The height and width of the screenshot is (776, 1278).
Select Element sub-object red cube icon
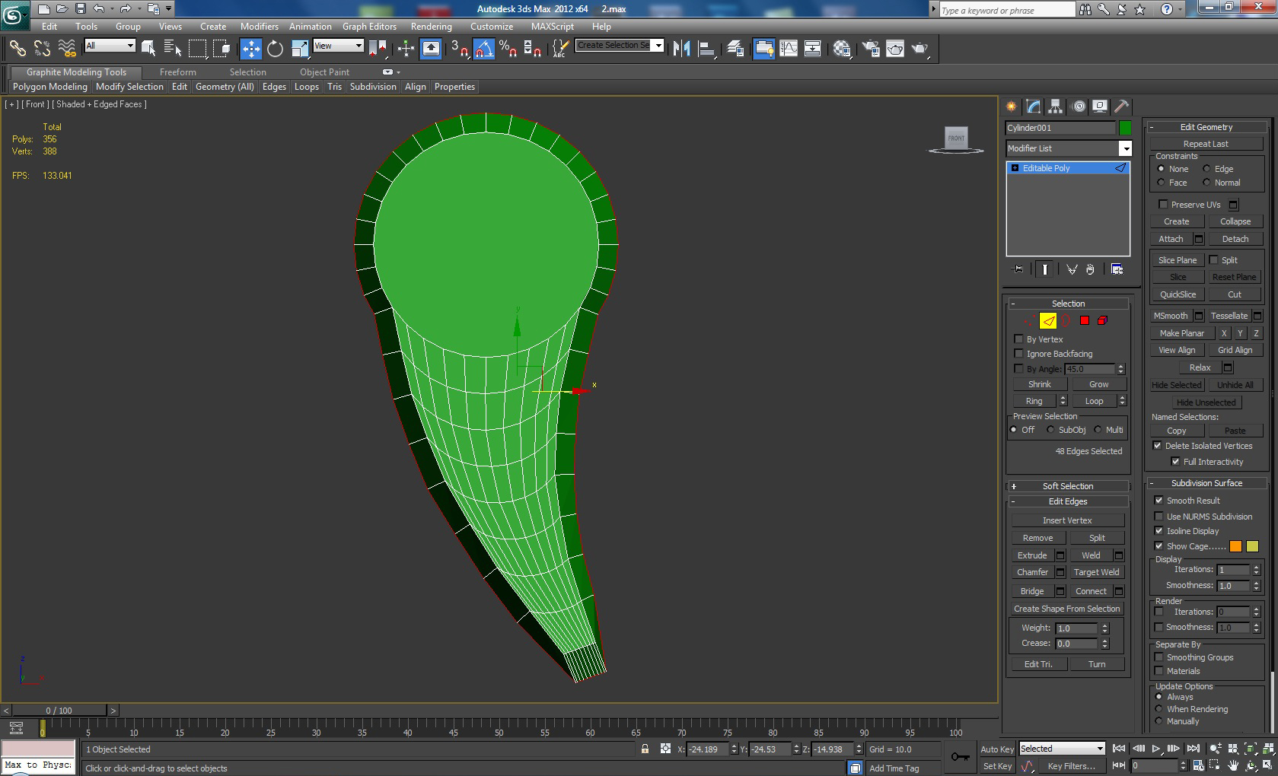coord(1102,320)
